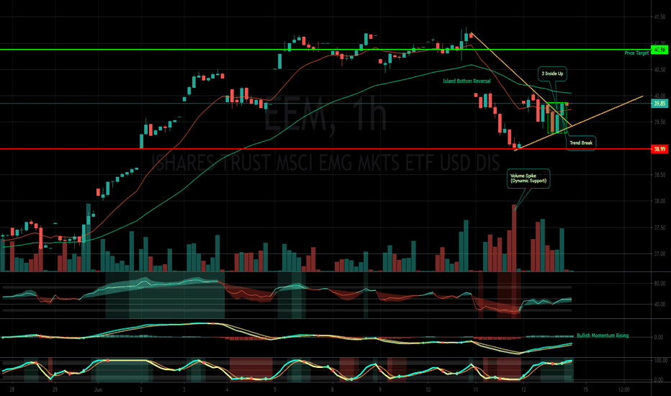
Task: Click the 40.50 price axis label
Action: [659, 69]
